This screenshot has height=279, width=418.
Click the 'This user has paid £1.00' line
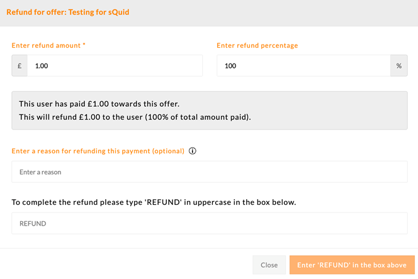[x=99, y=104]
